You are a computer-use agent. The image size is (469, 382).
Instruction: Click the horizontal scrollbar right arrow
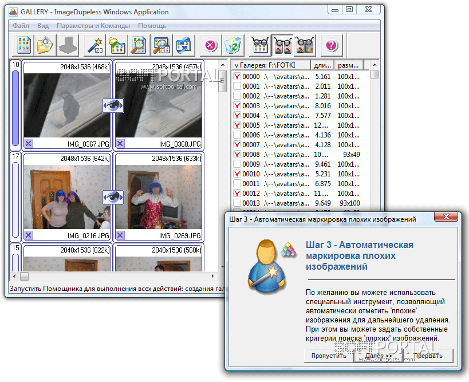pos(212,276)
